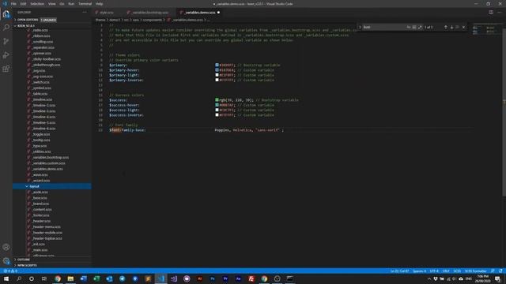Open _aside.scss in the layout folder

(40, 192)
